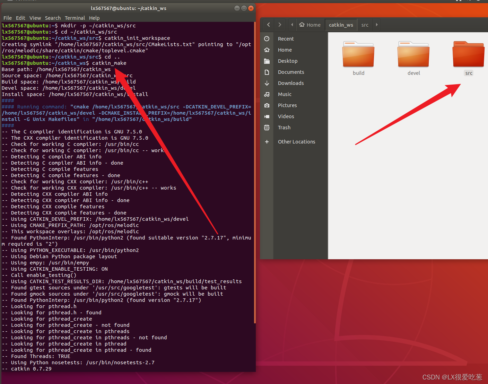Image resolution: width=488 pixels, height=384 pixels.
Task: Click the 'Base path:' output line
Action: point(56,69)
